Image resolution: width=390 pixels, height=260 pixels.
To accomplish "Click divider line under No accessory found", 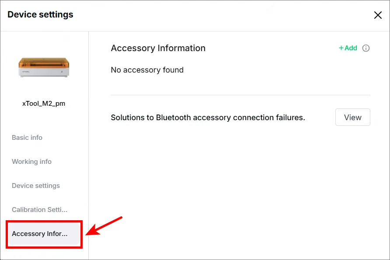I will (x=240, y=95).
